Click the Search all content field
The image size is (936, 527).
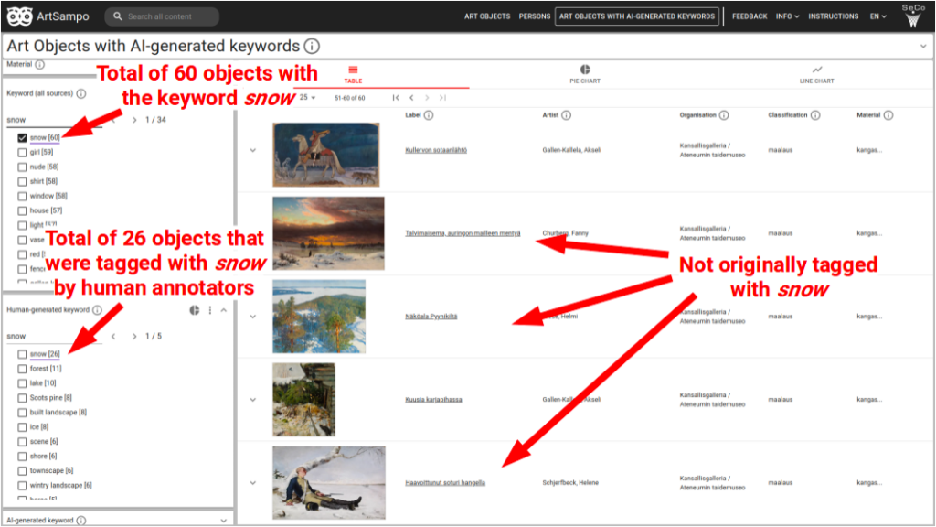(169, 16)
